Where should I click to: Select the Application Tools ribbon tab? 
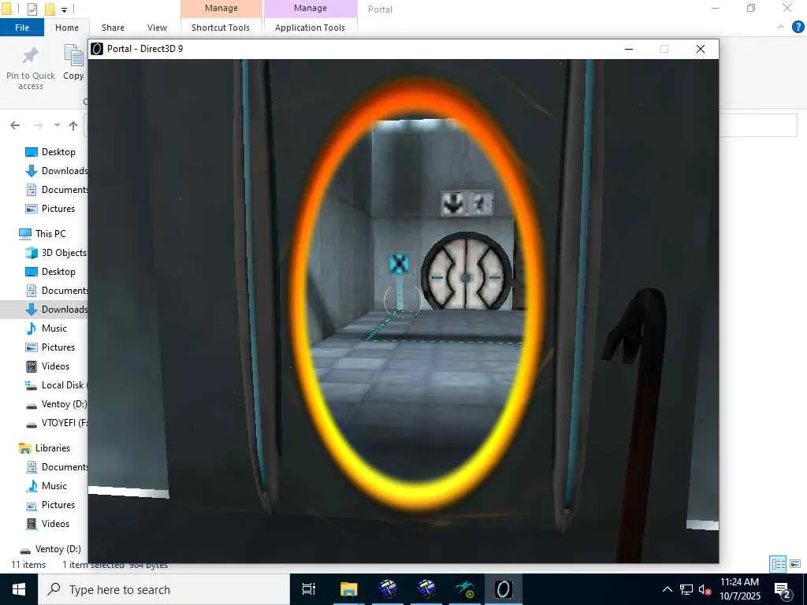coord(310,28)
